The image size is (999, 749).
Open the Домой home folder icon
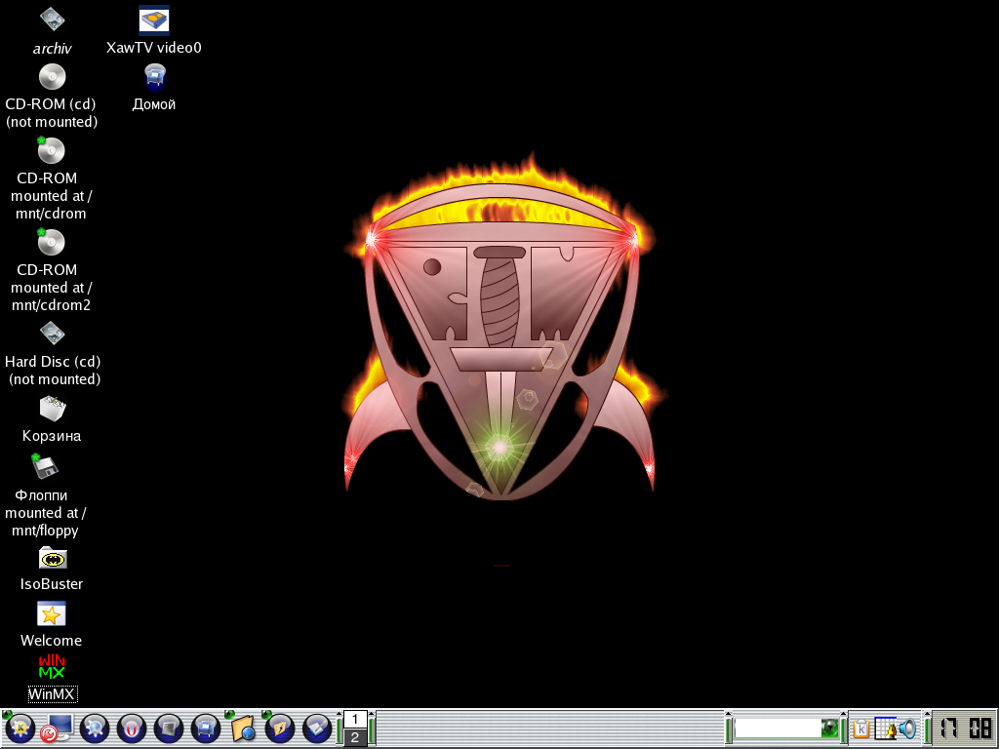[x=154, y=77]
